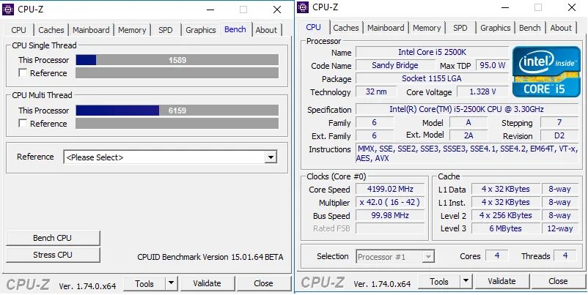Open Caches tab in left window
Viewport: 588px width, 295px height.
[x=51, y=30]
